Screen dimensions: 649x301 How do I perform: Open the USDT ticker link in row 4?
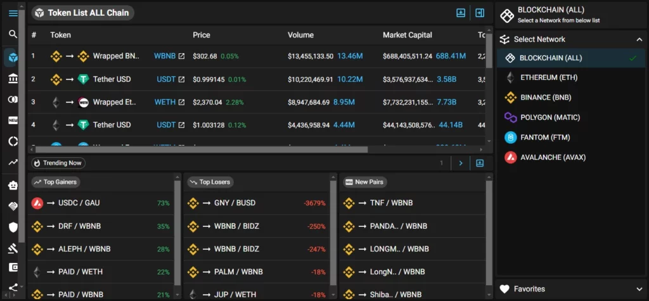(x=166, y=125)
